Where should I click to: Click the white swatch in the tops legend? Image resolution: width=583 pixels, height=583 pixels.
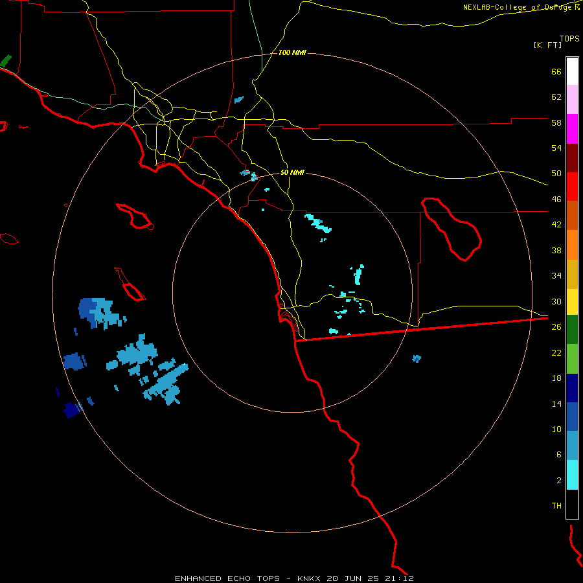coord(572,71)
